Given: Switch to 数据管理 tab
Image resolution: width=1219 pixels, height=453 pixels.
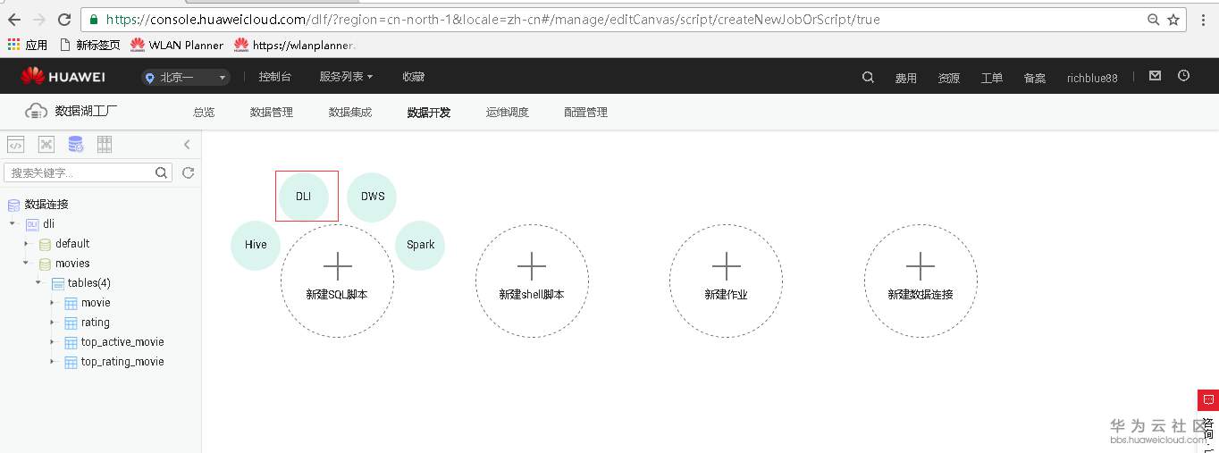Looking at the screenshot, I should (x=272, y=113).
